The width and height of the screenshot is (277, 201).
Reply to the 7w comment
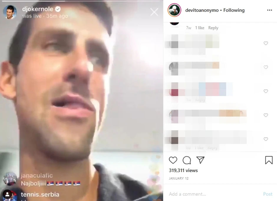coord(213,28)
